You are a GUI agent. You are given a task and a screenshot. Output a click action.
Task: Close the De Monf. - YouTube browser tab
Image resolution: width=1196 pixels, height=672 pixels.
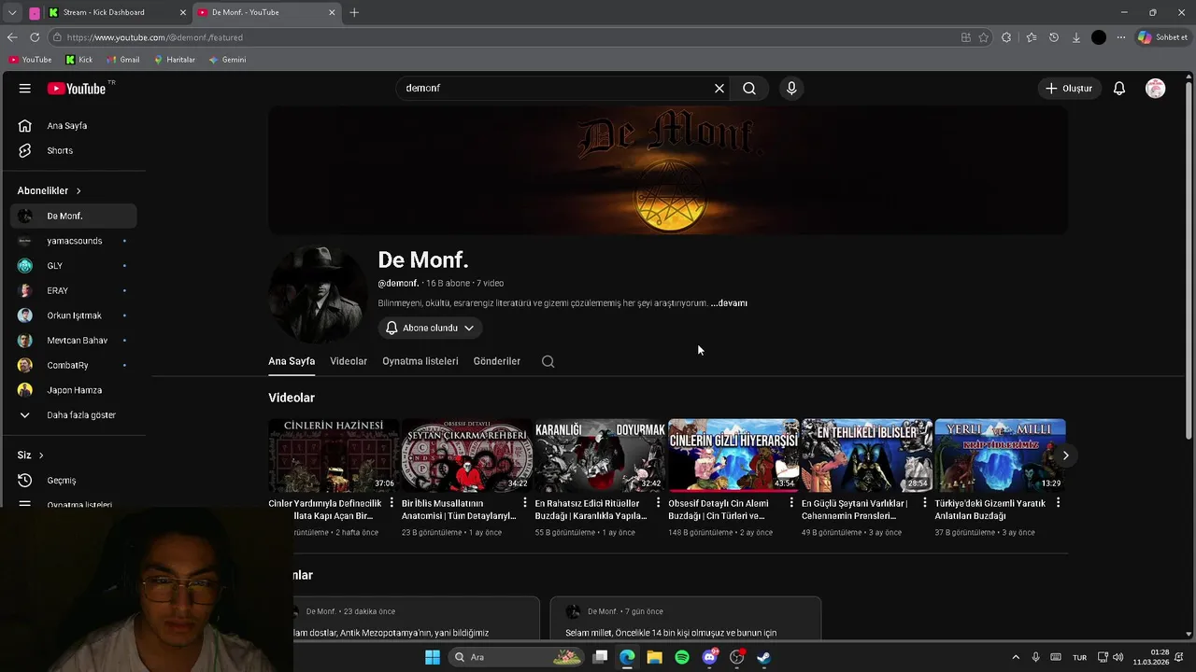pyautogui.click(x=332, y=12)
